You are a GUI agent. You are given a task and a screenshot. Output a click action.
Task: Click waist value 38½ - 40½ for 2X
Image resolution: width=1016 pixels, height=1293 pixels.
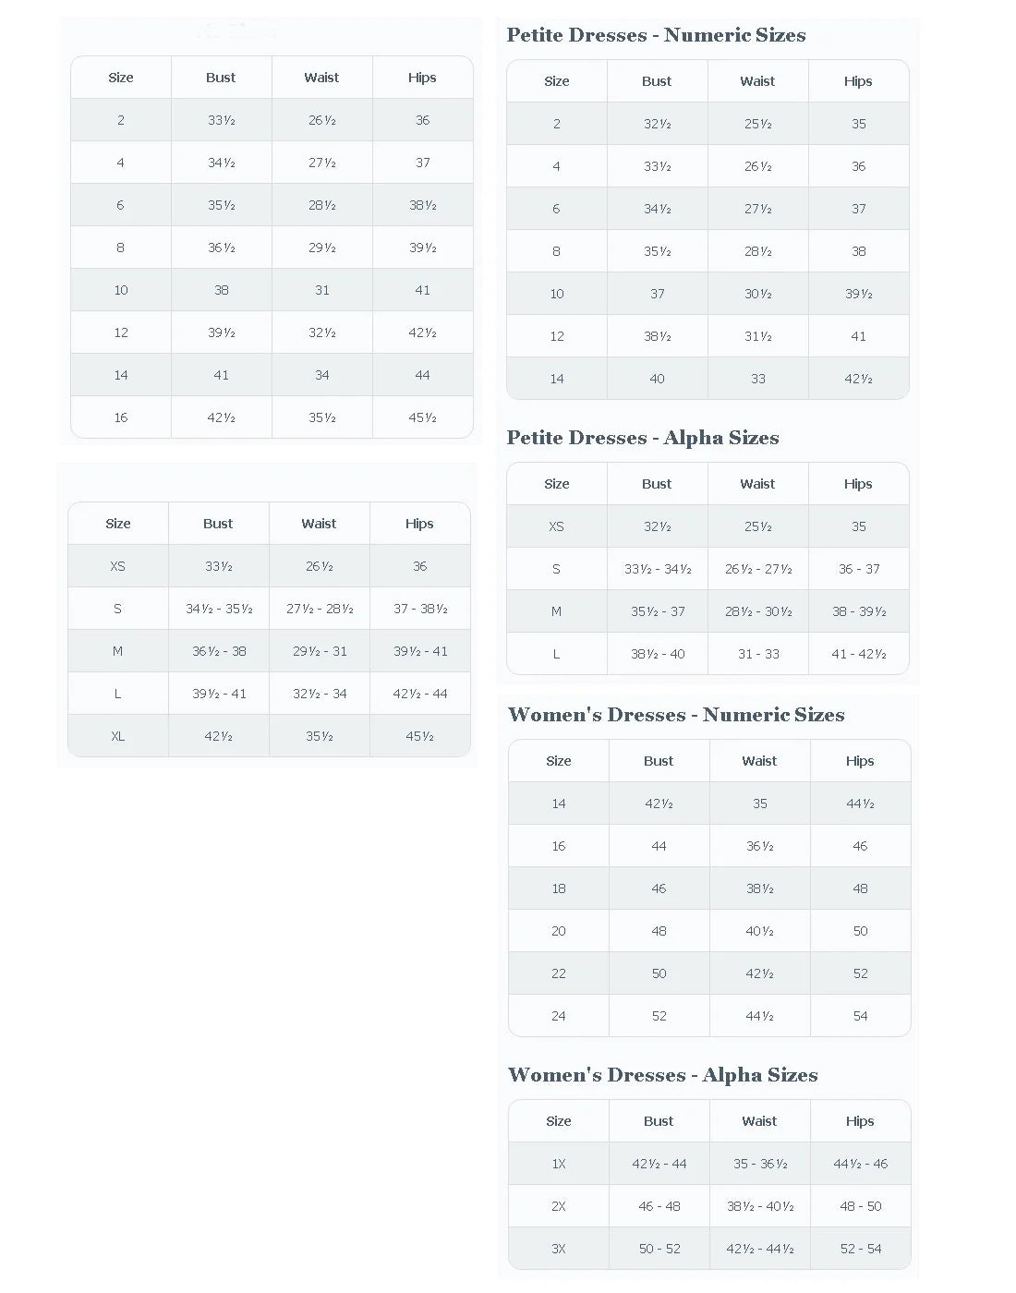tap(760, 1206)
